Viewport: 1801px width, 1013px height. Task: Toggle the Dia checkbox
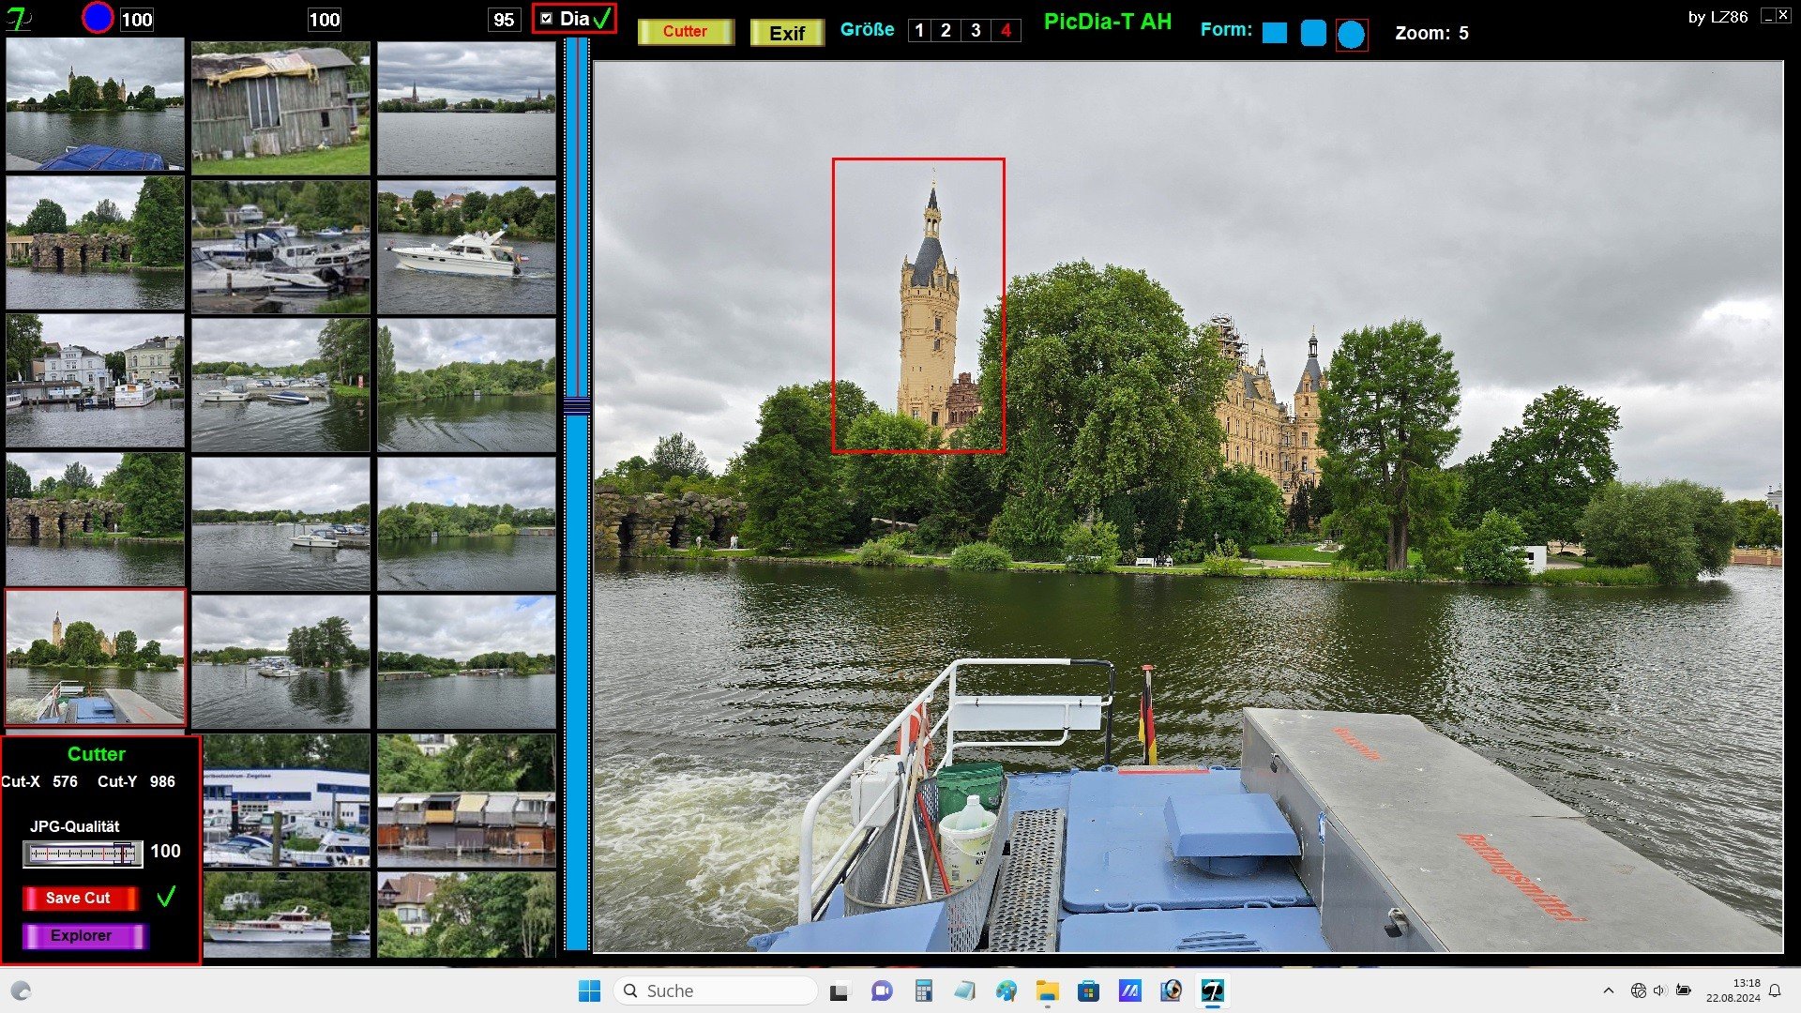pos(547,19)
